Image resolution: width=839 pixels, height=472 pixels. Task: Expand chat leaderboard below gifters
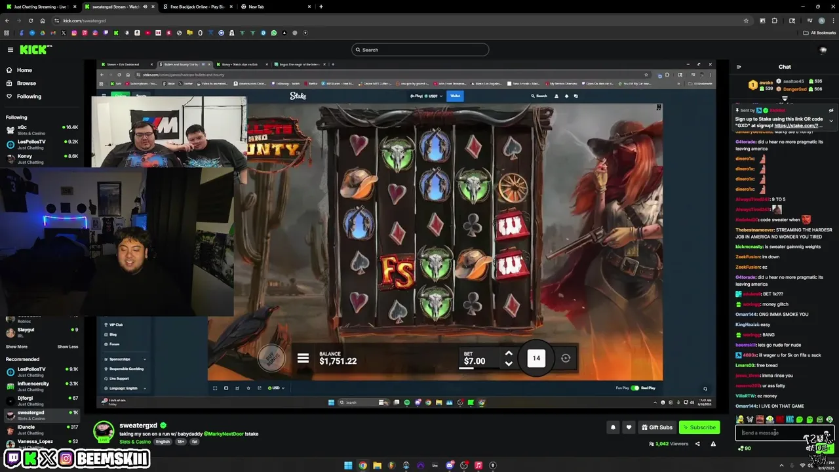coord(785,99)
